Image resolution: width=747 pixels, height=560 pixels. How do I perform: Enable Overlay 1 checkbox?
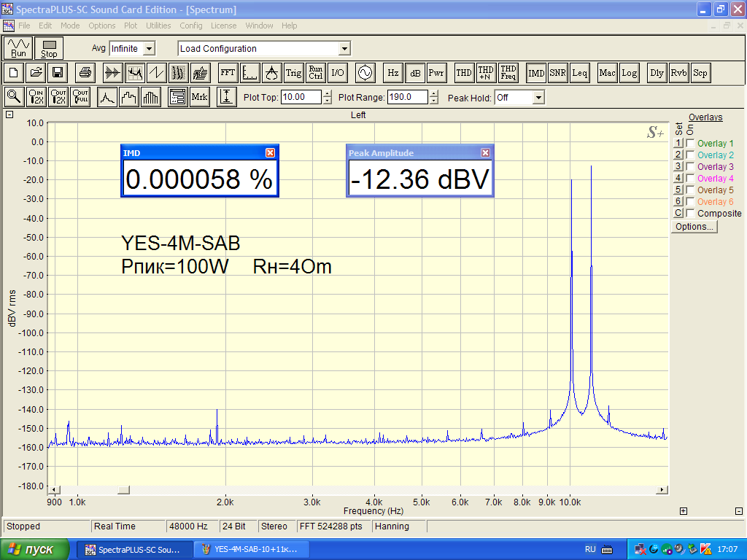click(690, 143)
